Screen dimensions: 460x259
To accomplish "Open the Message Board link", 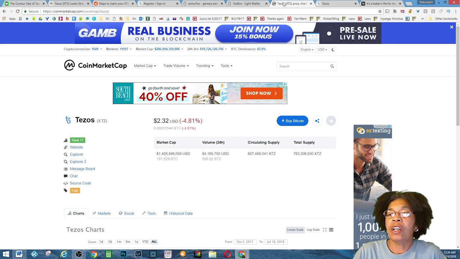I will click(82, 169).
